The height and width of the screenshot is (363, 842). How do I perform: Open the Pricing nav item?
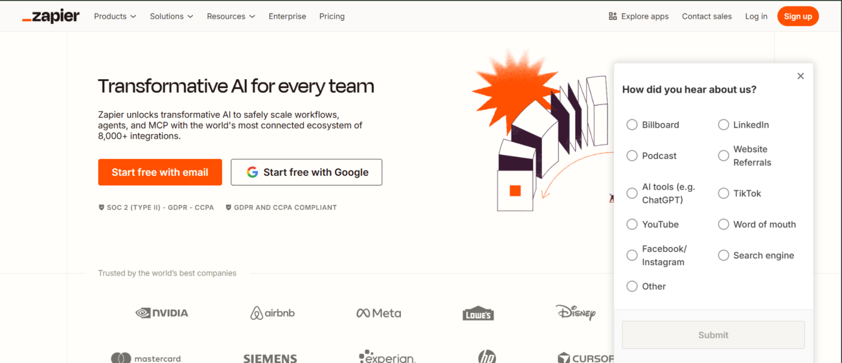[x=332, y=16]
